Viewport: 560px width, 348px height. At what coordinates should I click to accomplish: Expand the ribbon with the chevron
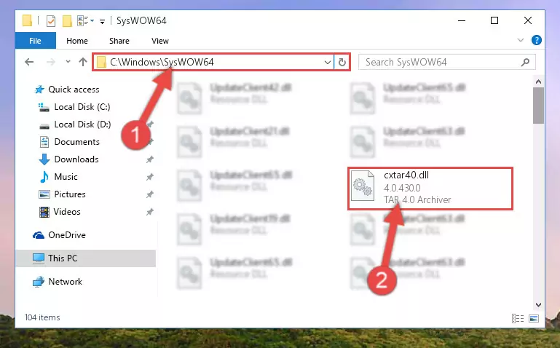521,40
